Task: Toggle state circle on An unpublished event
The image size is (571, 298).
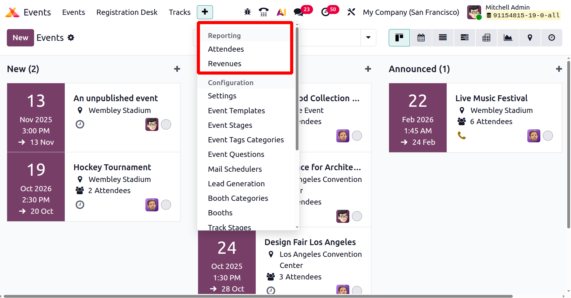Action: (x=166, y=124)
